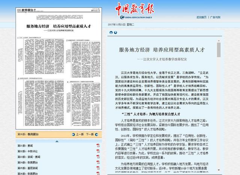Screen dimensions: 240x175
Task: Click the 06 教育展台 header in page preview
Action: click(x=26, y=10)
